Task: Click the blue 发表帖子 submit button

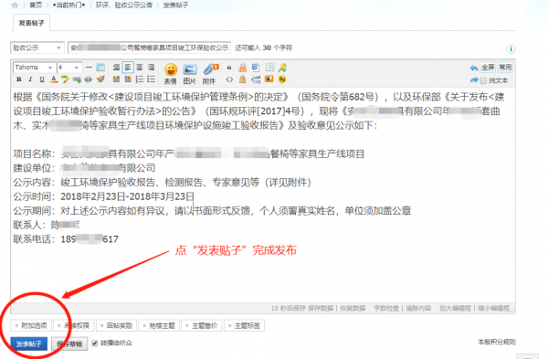Action: [x=28, y=343]
